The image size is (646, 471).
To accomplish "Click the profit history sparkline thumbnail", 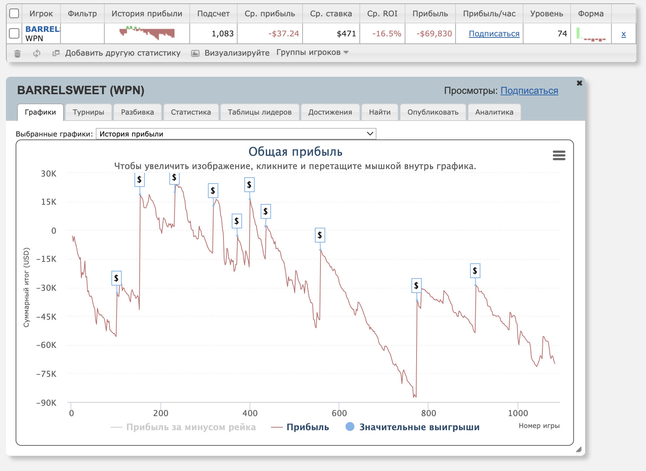I will coord(147,33).
